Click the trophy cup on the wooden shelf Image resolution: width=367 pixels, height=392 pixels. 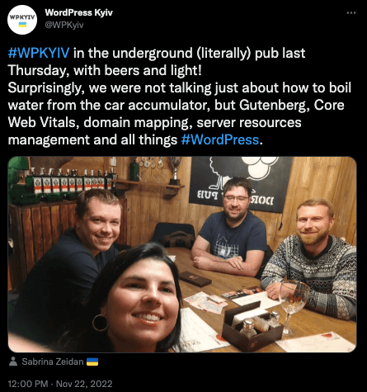click(x=175, y=170)
